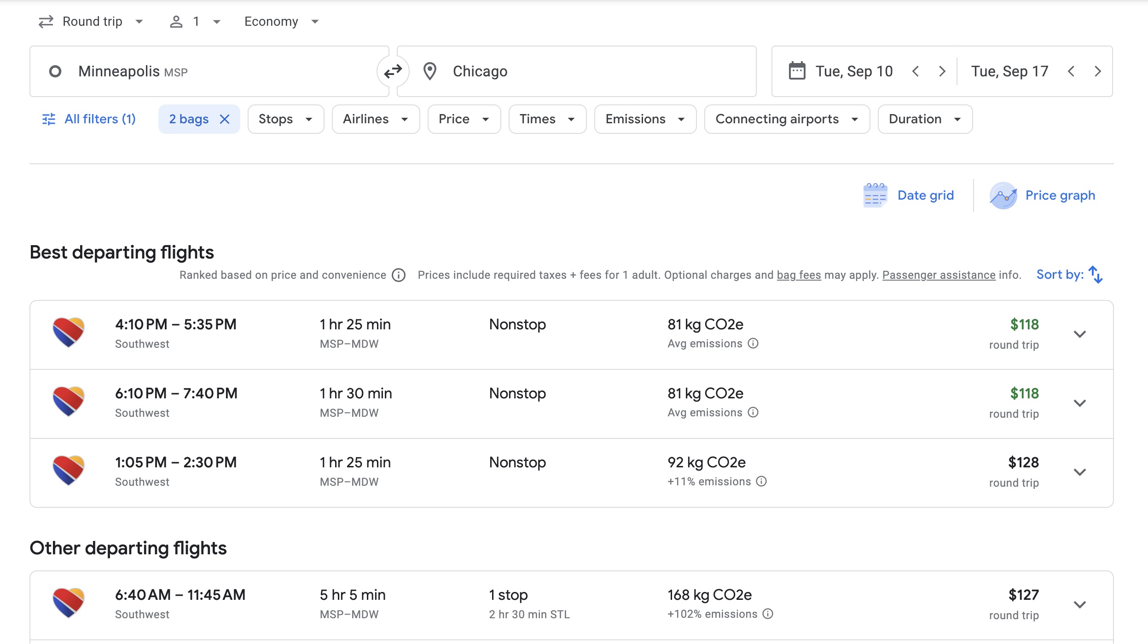The image size is (1148, 644).
Task: Click '2 hr 30 min STL' layover text
Action: (x=529, y=615)
